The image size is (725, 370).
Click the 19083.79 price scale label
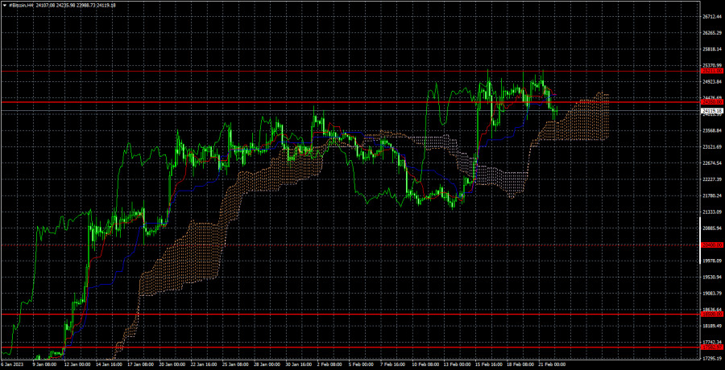point(713,294)
